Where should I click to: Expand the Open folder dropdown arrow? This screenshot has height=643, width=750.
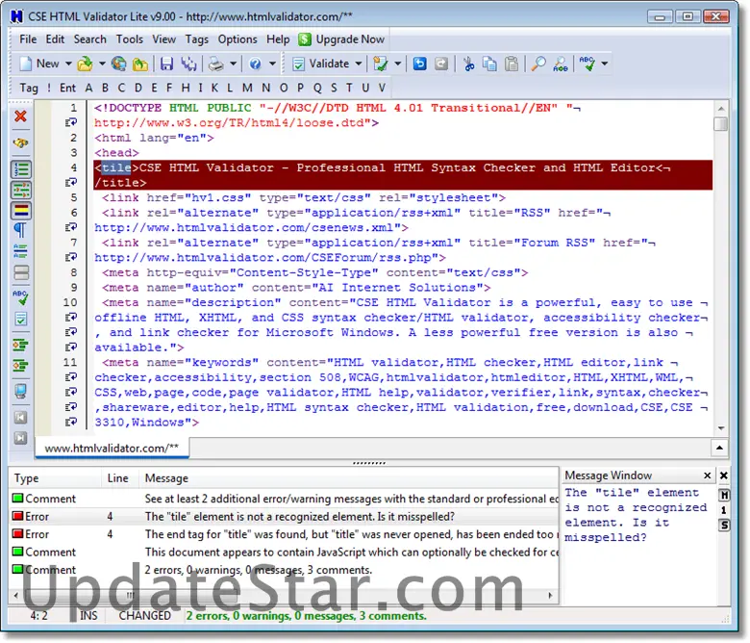coord(102,64)
